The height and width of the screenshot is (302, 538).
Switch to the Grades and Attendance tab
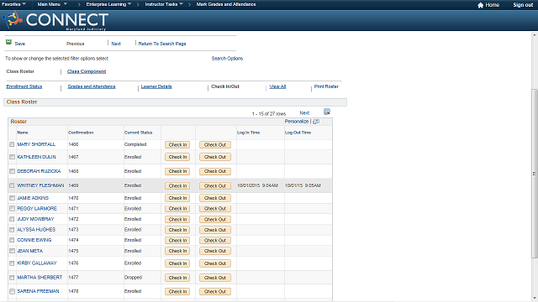click(x=92, y=86)
